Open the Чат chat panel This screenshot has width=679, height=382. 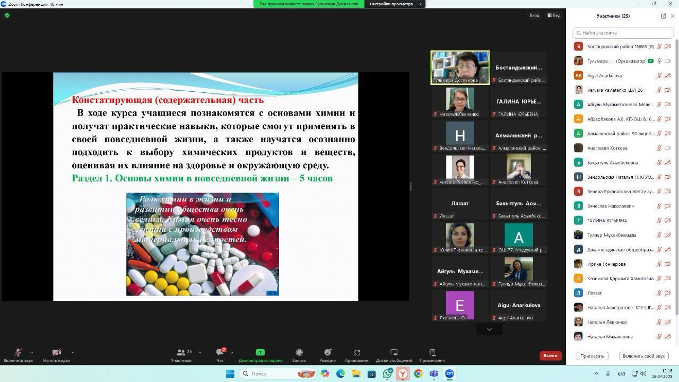point(220,353)
